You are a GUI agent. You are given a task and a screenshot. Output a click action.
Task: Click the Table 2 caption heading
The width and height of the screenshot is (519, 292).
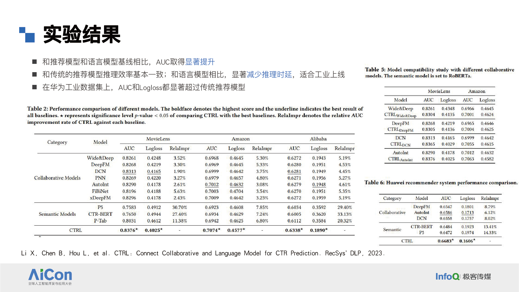[195, 115]
